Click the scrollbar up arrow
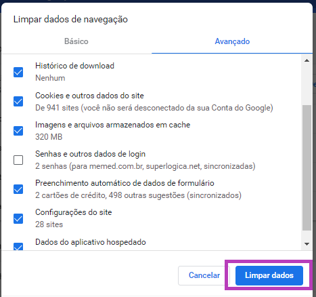The width and height of the screenshot is (316, 297). [x=307, y=60]
